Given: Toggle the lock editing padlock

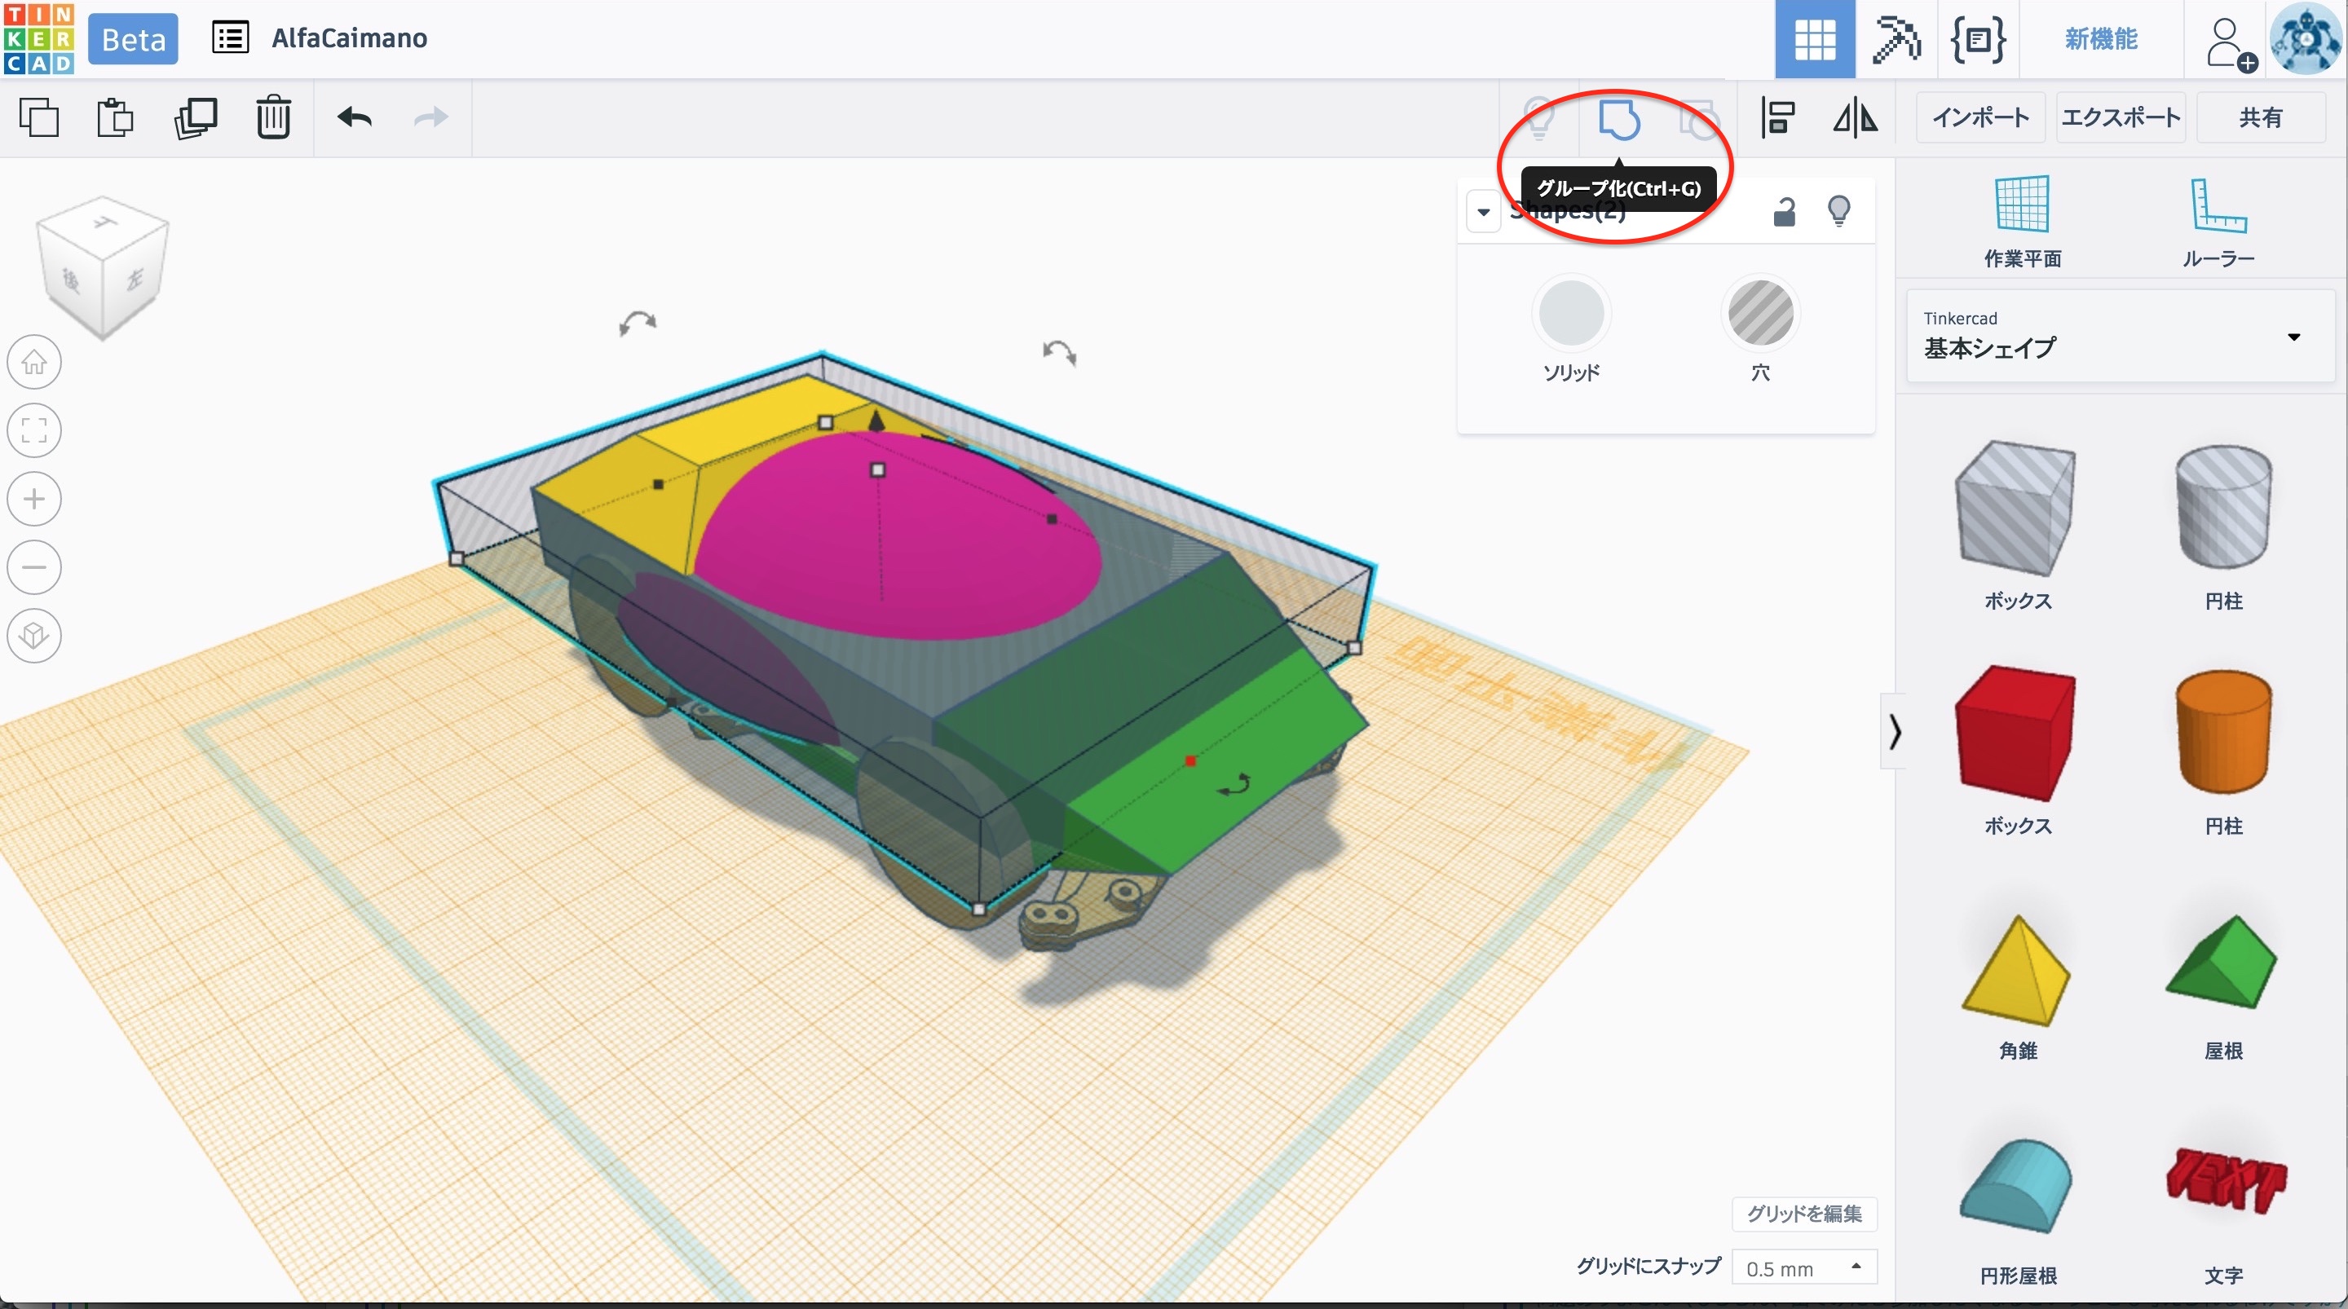Looking at the screenshot, I should (x=1784, y=211).
